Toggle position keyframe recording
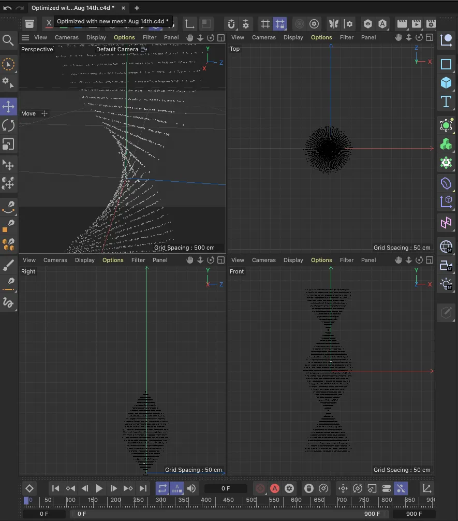Image resolution: width=458 pixels, height=521 pixels. tap(343, 488)
